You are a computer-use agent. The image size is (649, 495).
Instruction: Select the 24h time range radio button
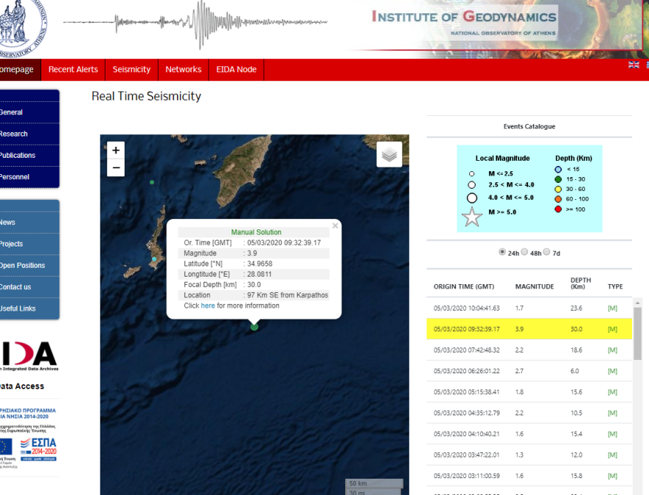click(x=503, y=252)
